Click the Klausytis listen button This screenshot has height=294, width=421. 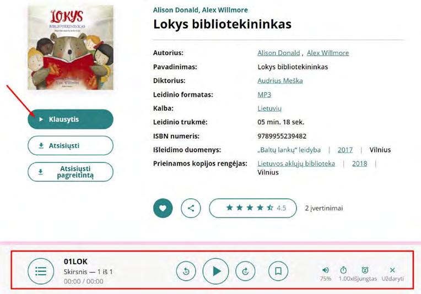click(71, 119)
